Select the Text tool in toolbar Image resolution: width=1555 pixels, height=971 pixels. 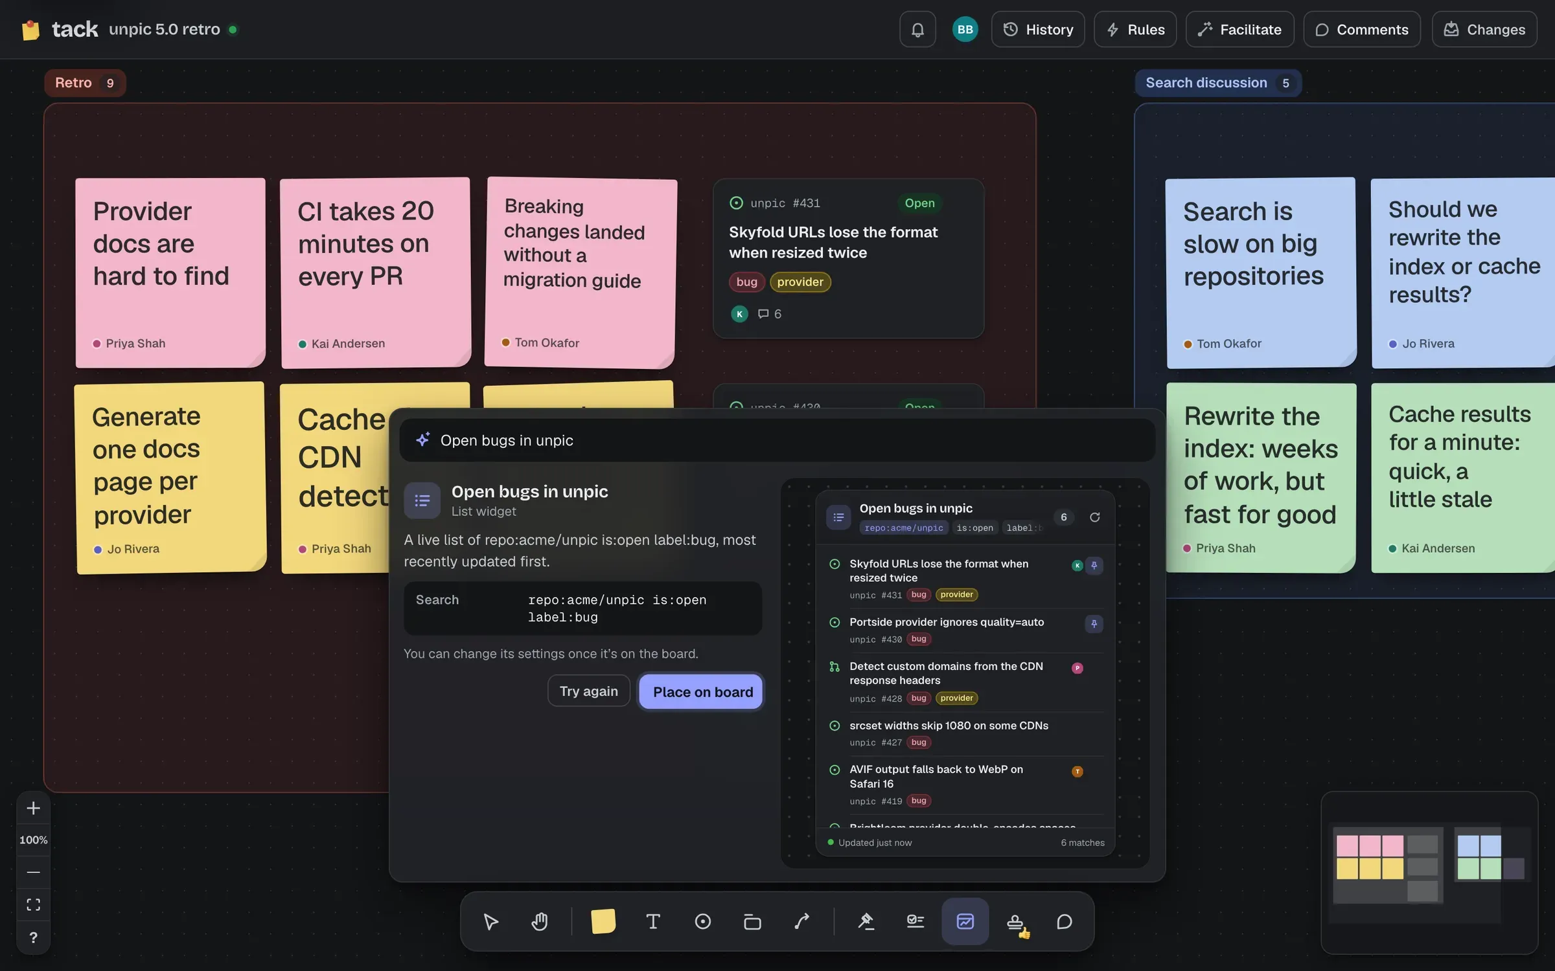pyautogui.click(x=653, y=921)
